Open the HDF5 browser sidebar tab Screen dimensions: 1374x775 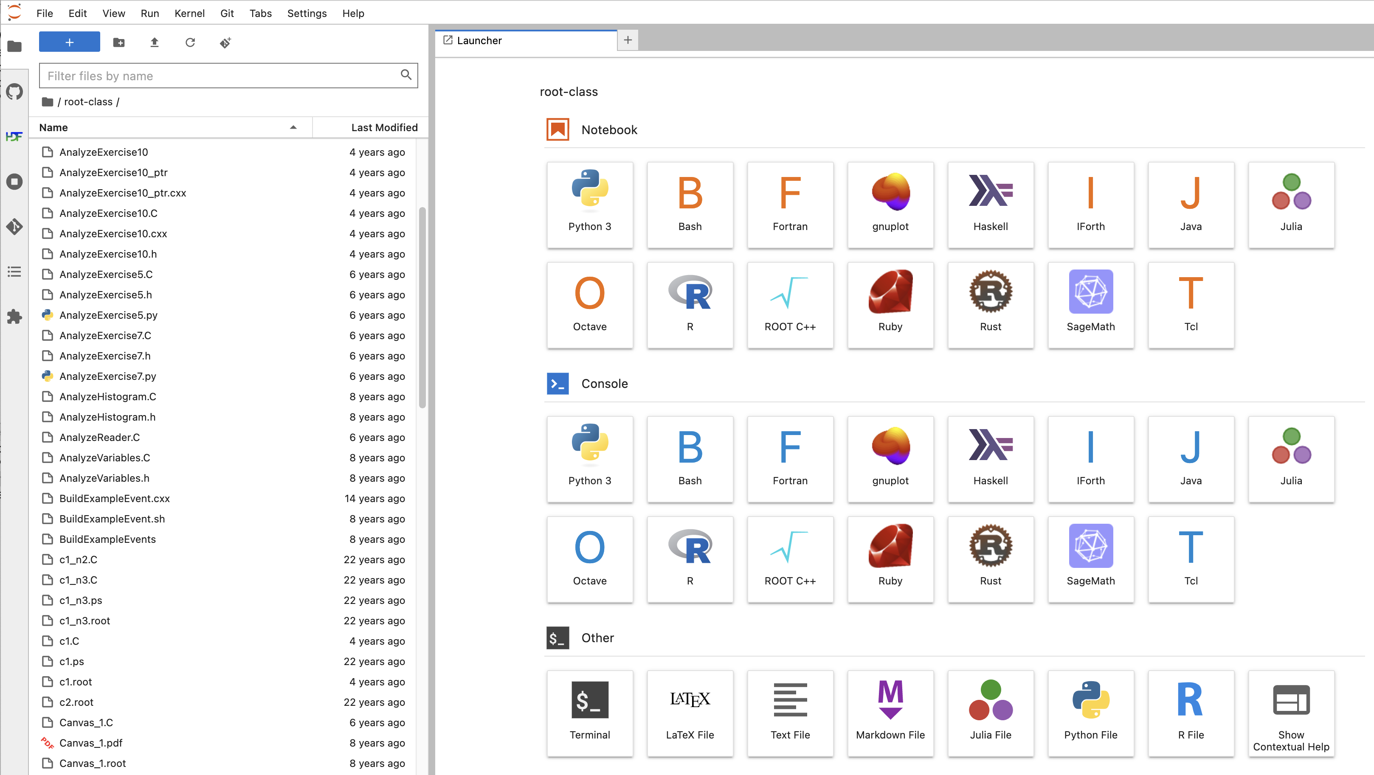point(14,136)
